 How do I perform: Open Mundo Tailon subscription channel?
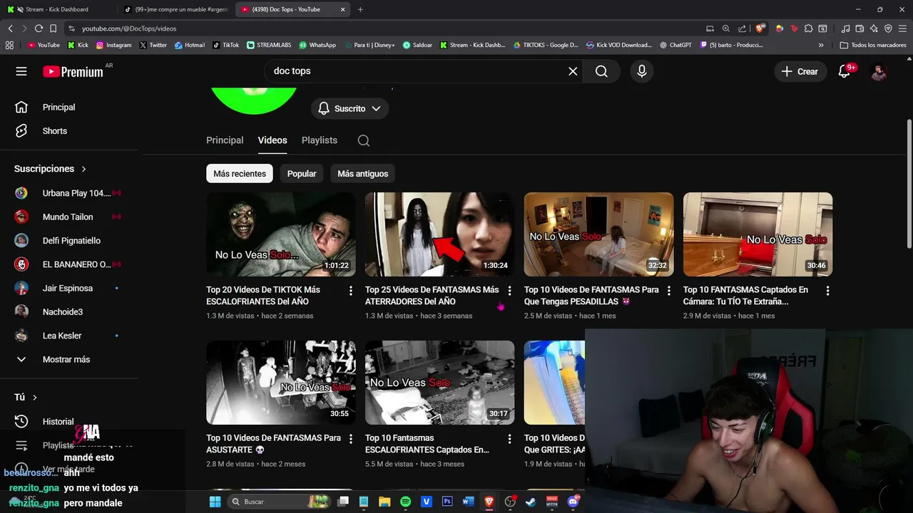point(69,217)
